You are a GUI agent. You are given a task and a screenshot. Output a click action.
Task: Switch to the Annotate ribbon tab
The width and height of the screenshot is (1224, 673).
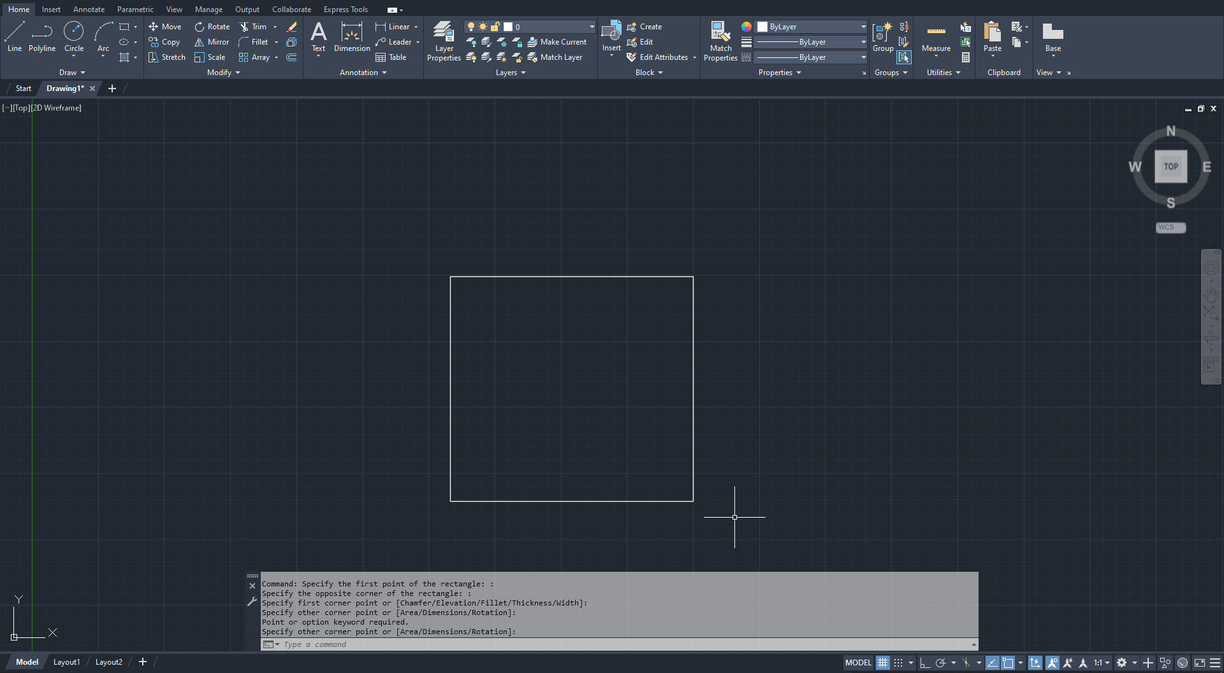coord(89,10)
